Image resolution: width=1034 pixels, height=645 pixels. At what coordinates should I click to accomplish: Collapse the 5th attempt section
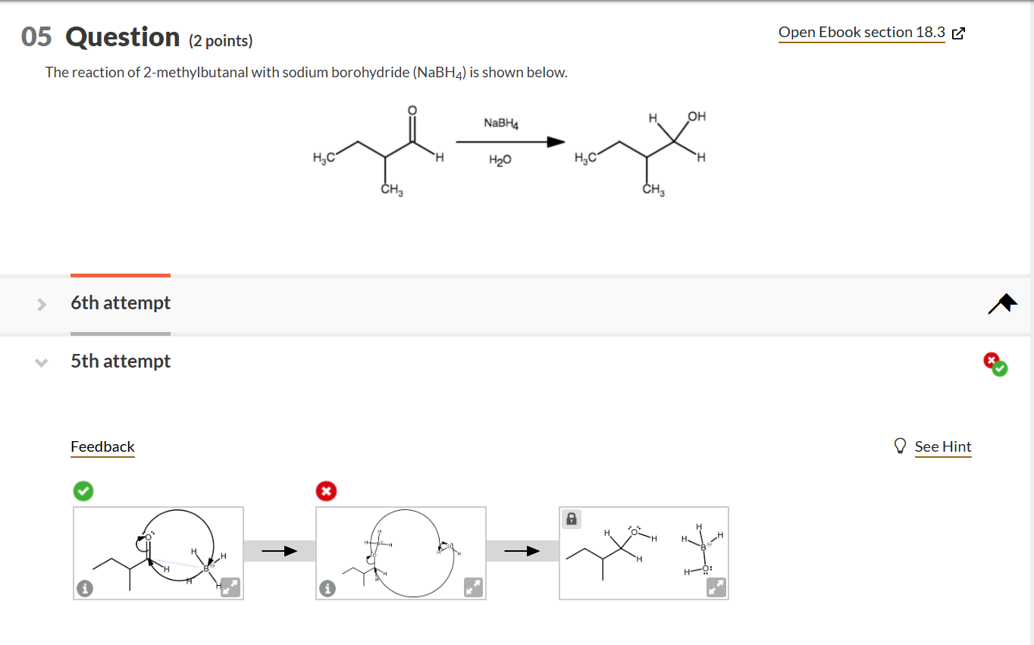click(x=42, y=362)
